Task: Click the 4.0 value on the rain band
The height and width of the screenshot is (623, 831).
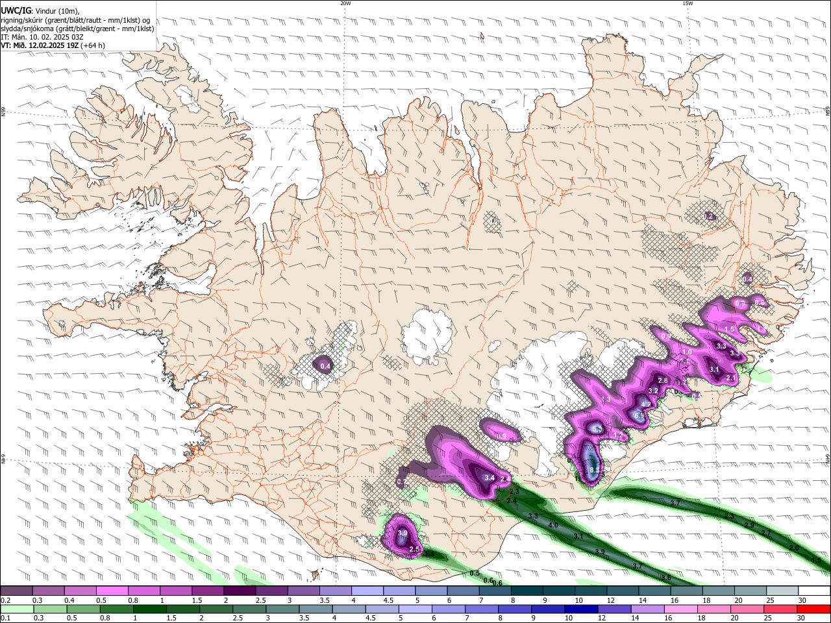Action: coord(553,524)
